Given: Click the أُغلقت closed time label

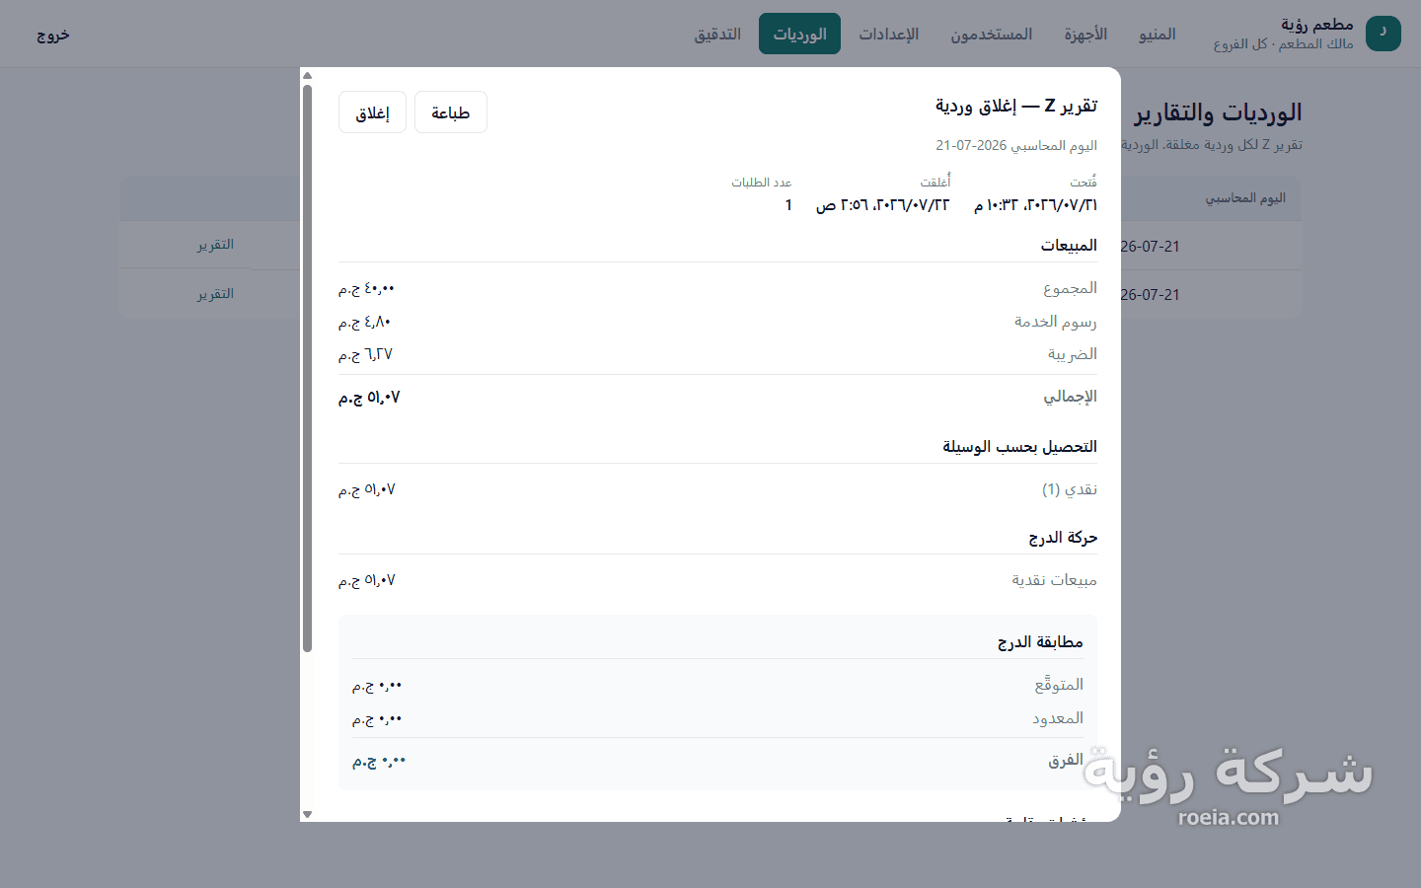Looking at the screenshot, I should point(935,183).
